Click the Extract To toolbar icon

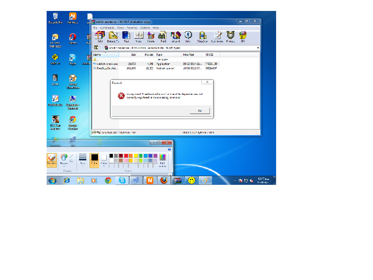pyautogui.click(x=113, y=37)
